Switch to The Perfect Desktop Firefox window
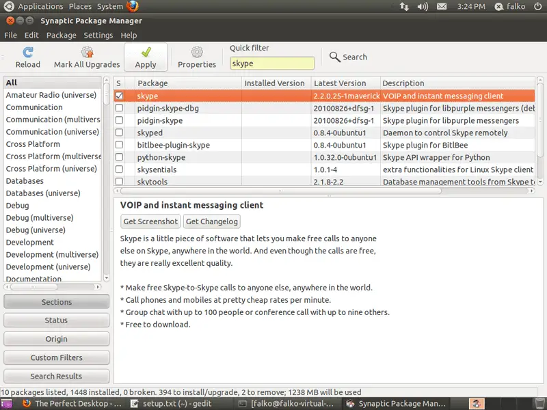Viewport: 547px width, 410px height. (x=72, y=404)
